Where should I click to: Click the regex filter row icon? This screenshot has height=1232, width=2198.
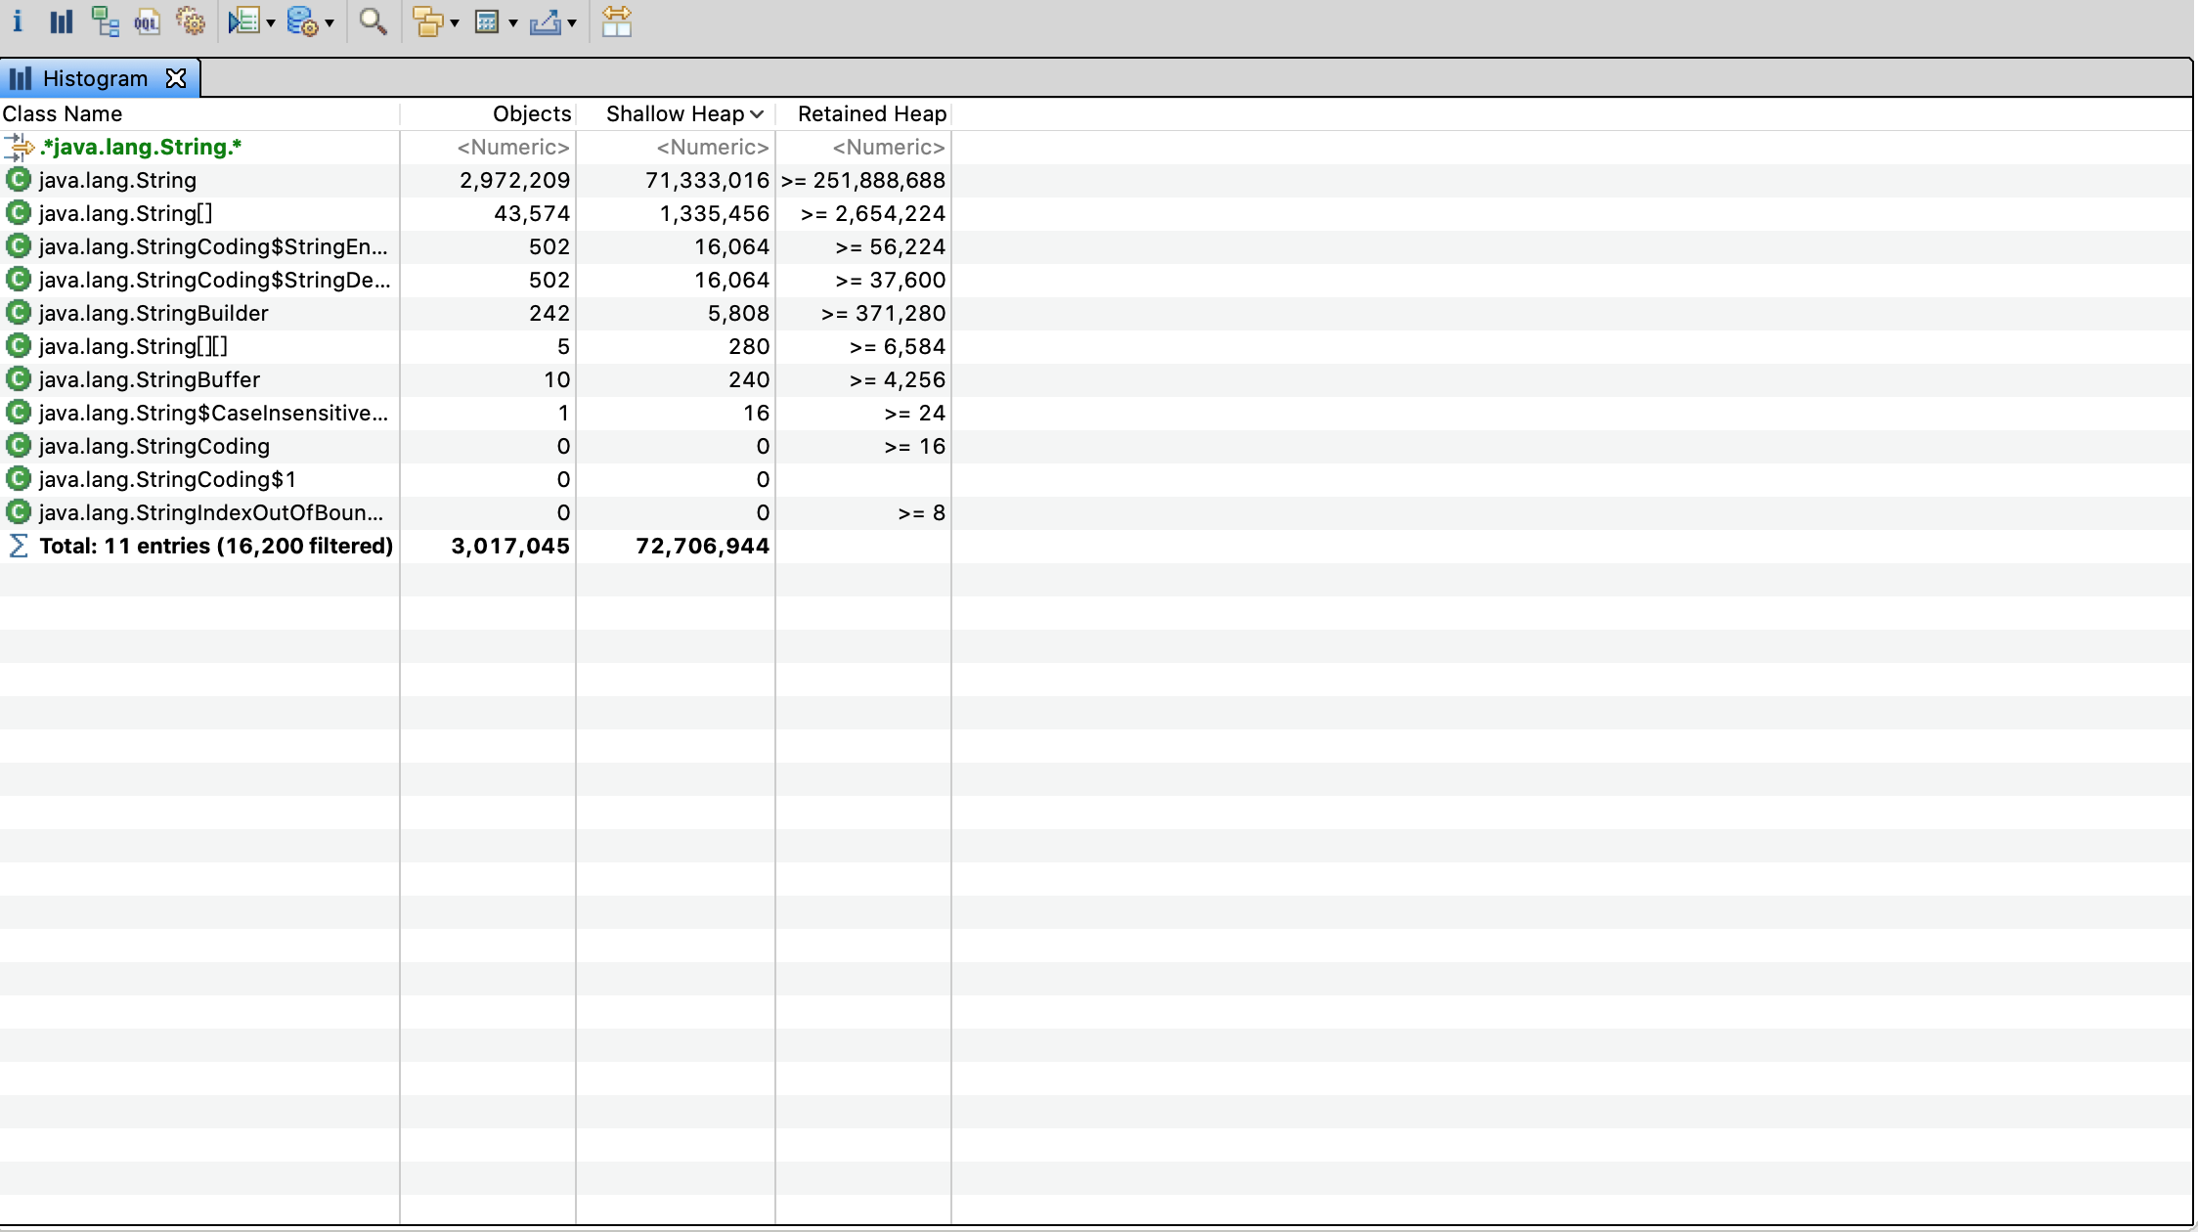19,148
